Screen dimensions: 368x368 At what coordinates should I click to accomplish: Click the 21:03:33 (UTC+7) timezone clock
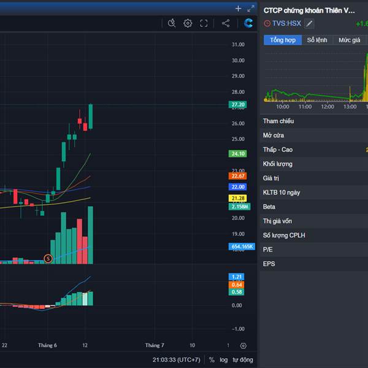176,360
